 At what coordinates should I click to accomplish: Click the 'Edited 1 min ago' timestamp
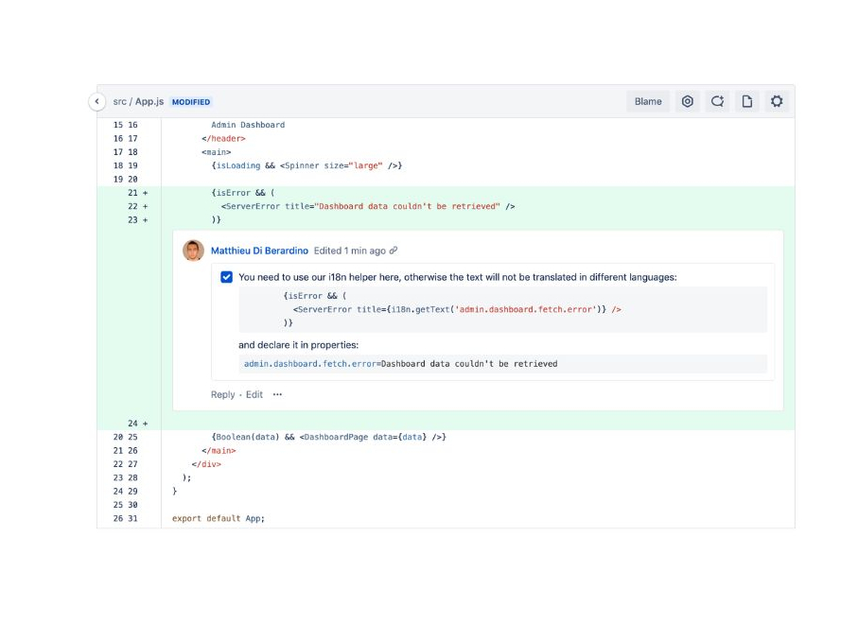pos(350,251)
